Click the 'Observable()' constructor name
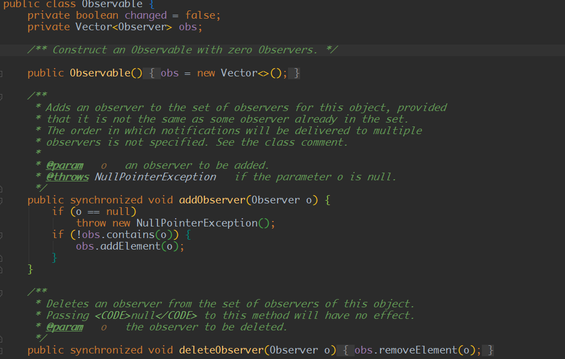 pos(106,73)
